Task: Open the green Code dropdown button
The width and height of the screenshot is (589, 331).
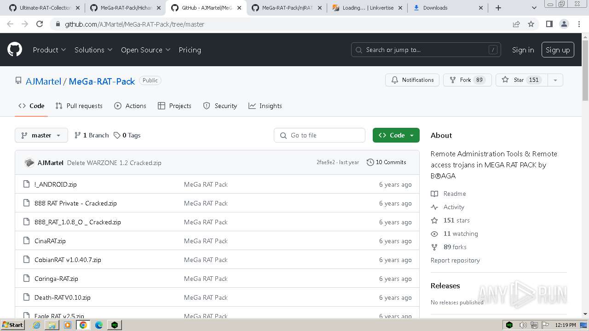Action: (396, 135)
